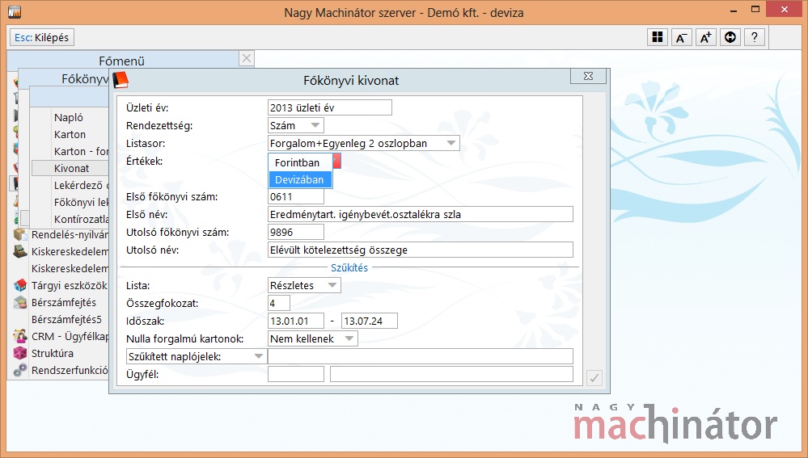Open Struktúra module

click(53, 353)
